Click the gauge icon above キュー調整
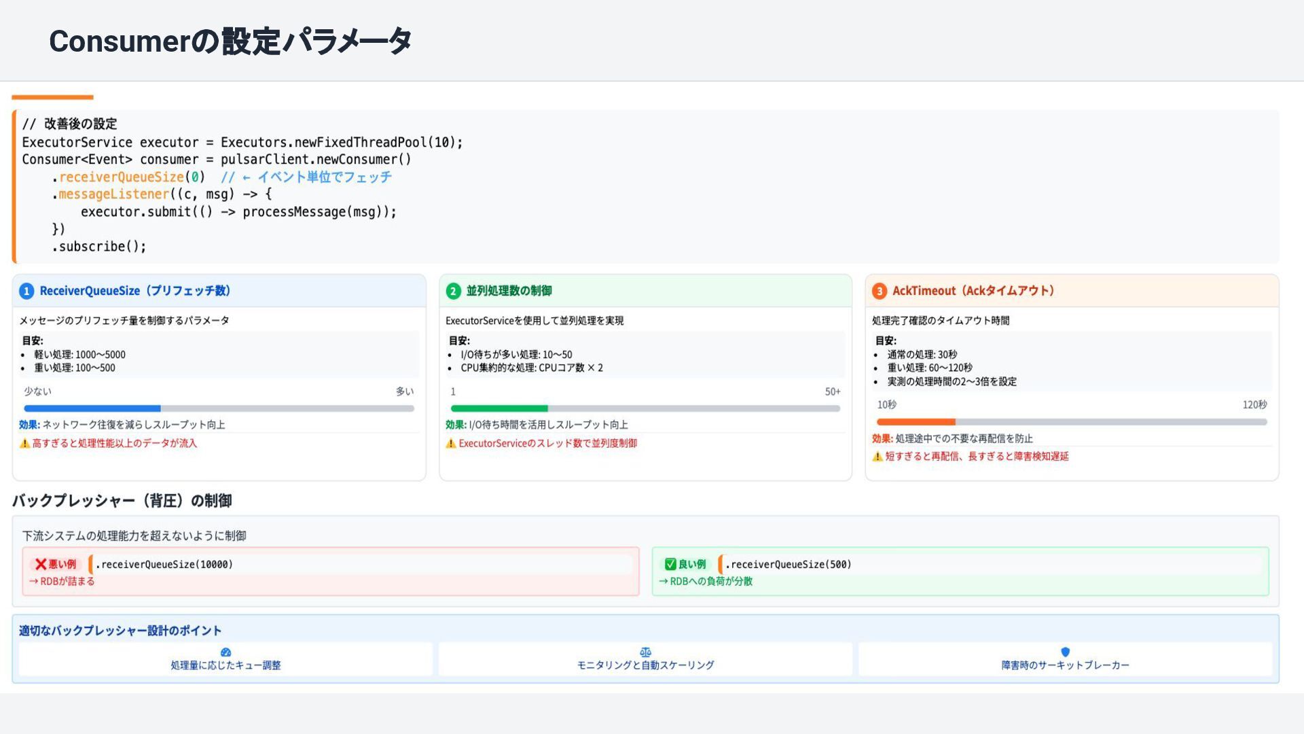 pyautogui.click(x=225, y=652)
